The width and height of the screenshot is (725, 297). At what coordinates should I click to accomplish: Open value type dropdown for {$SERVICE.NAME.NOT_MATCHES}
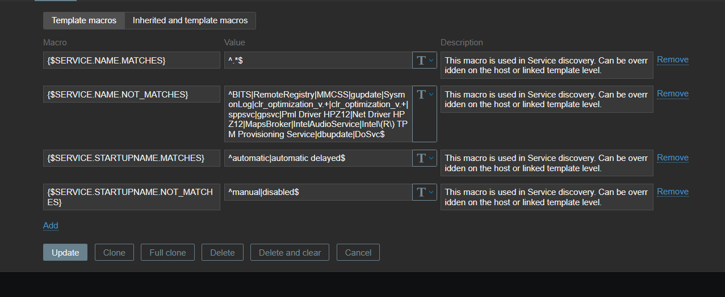425,95
